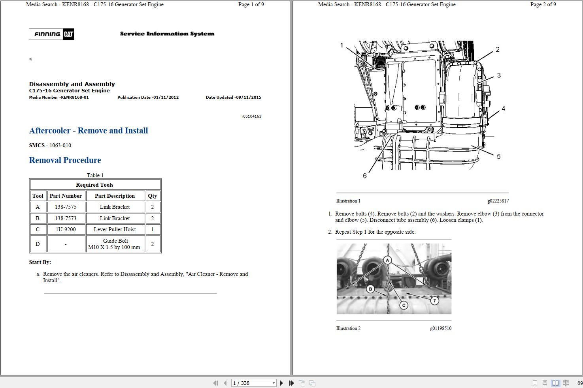The image size is (583, 388).
Task: Select part number 1U-9200 cell
Action: coord(66,229)
